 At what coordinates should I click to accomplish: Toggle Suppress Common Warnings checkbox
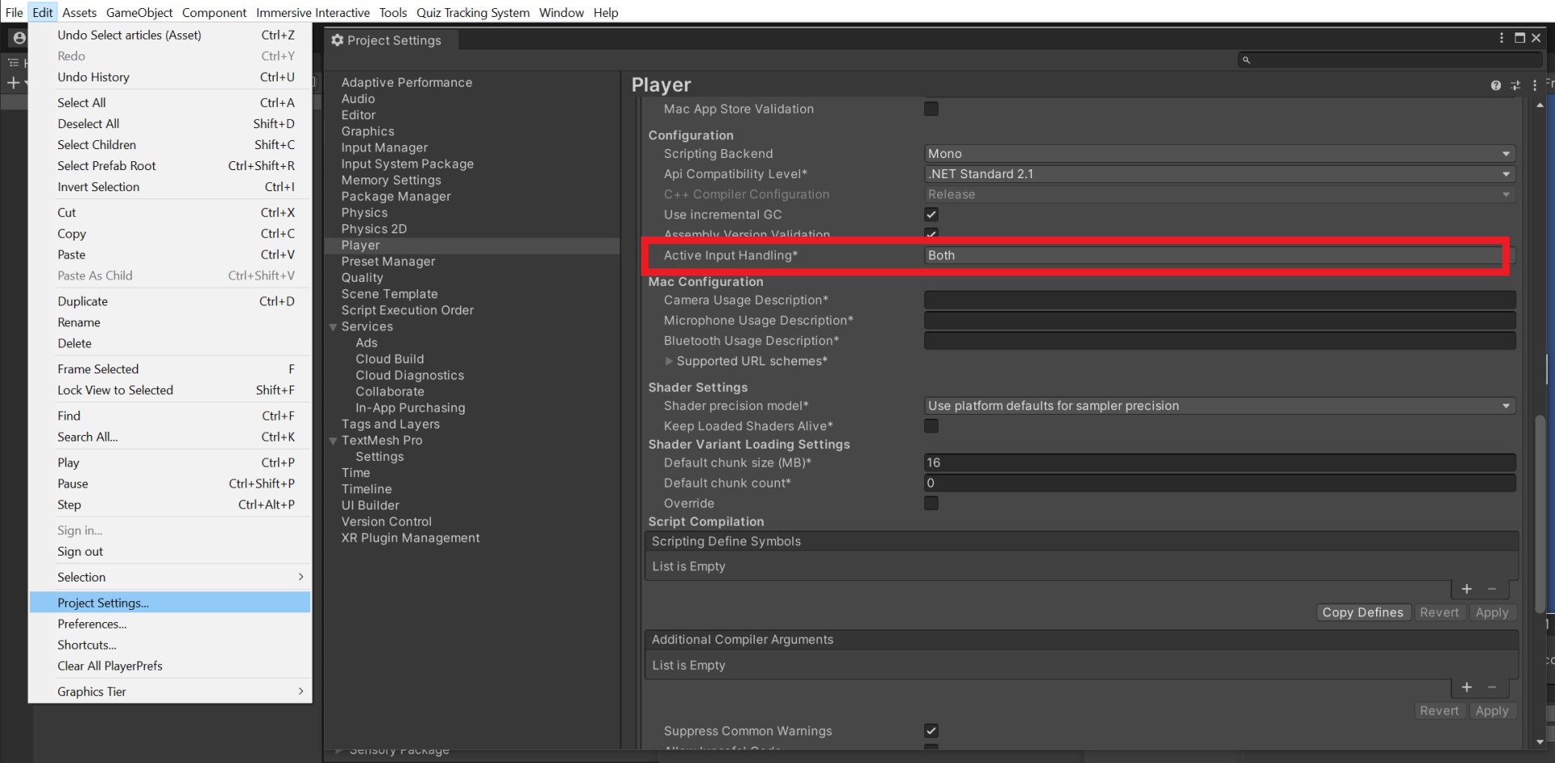[x=931, y=731]
